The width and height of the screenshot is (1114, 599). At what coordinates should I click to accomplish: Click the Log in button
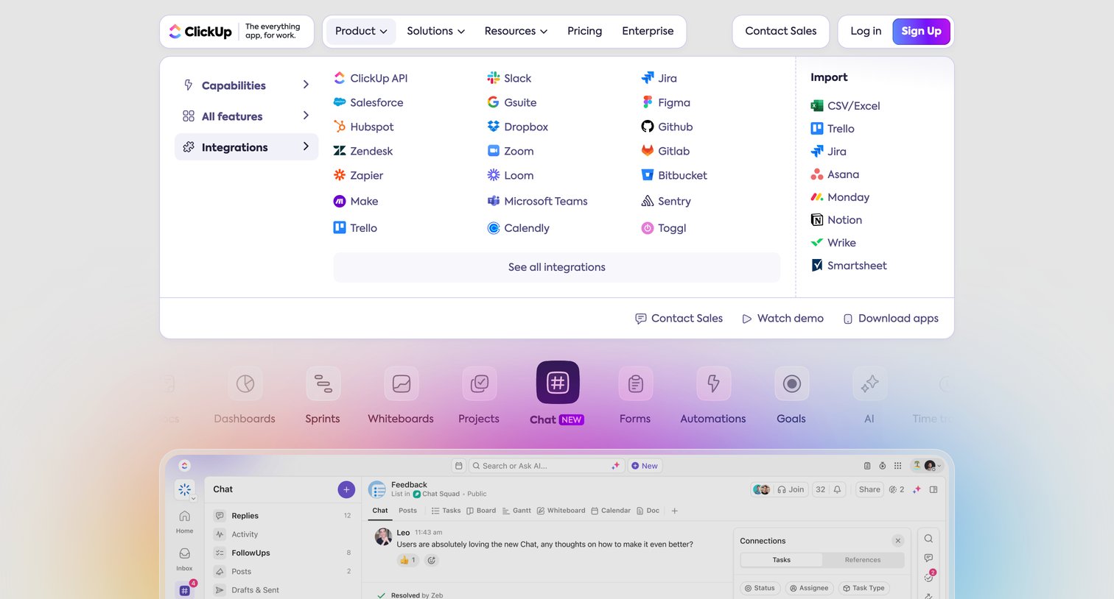coord(866,31)
